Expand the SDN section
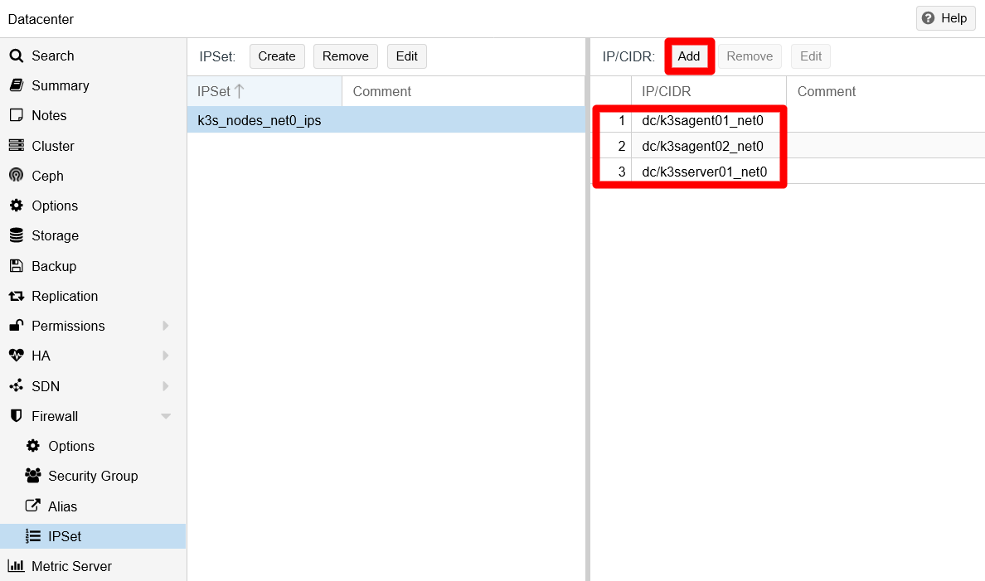985x581 pixels. point(165,385)
